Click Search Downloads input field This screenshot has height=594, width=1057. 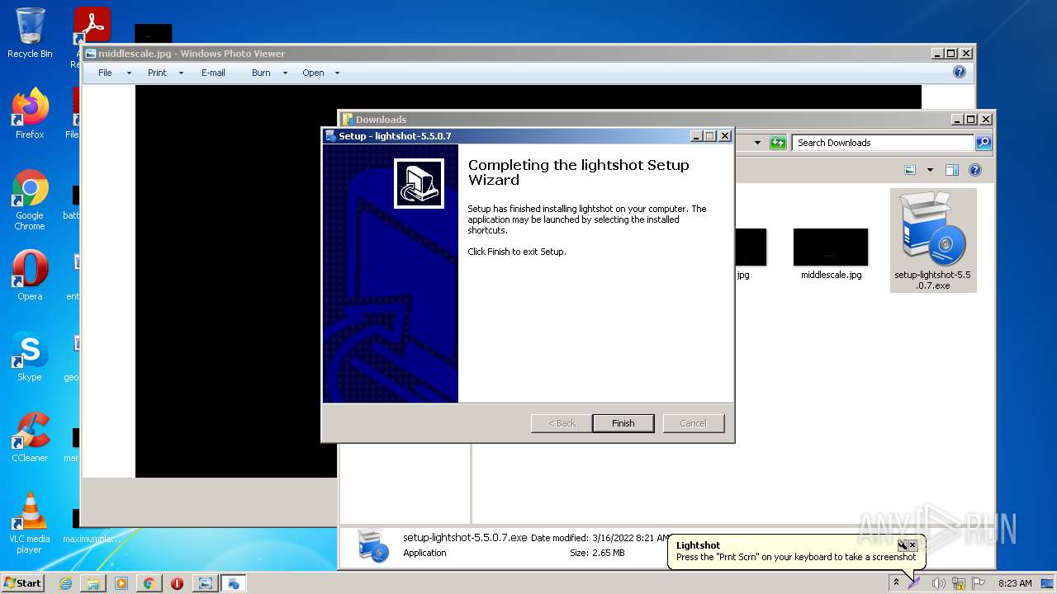pyautogui.click(x=882, y=143)
